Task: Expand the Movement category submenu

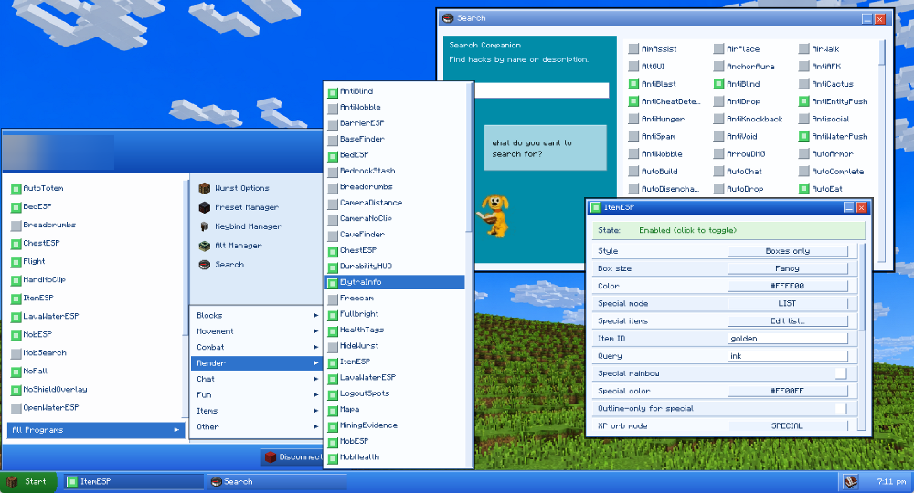Action: pyautogui.click(x=257, y=331)
